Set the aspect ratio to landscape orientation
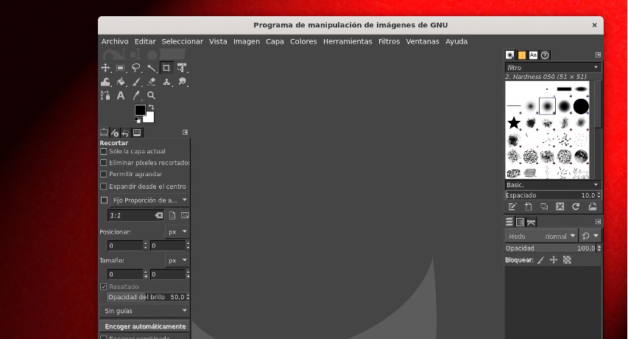Screen dimensions: 628x339 (185, 216)
